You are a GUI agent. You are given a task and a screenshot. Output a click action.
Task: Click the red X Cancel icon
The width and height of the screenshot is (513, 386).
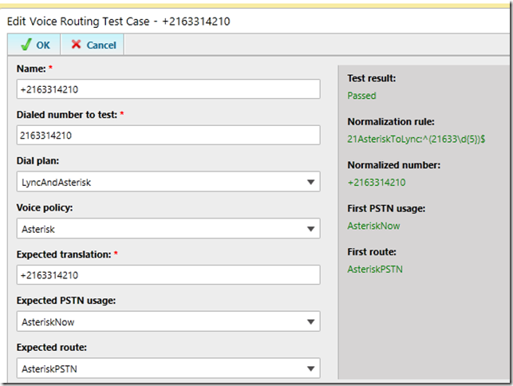coord(77,45)
